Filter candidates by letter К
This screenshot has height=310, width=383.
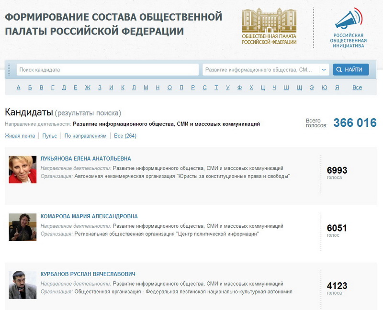[123, 88]
